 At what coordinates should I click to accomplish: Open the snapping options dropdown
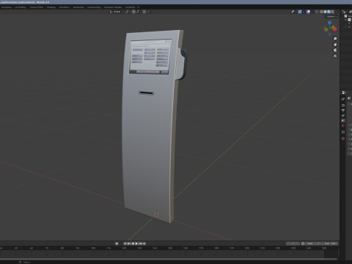(138, 12)
